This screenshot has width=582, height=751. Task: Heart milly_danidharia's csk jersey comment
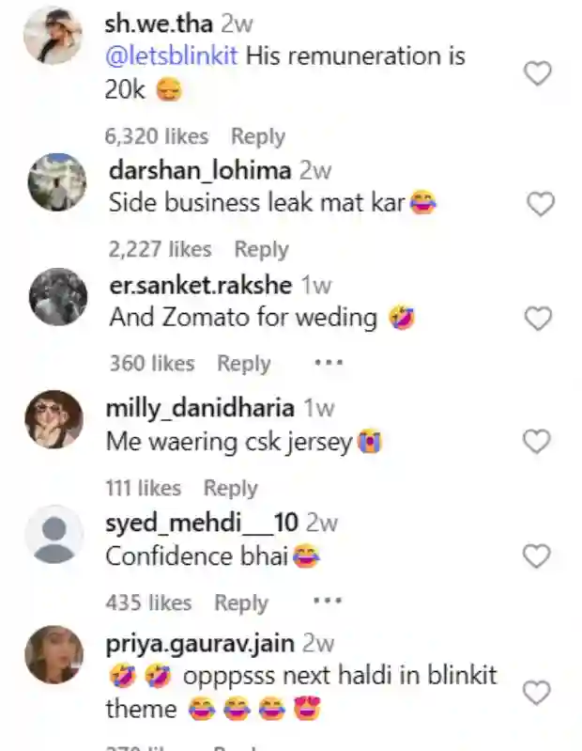536,441
